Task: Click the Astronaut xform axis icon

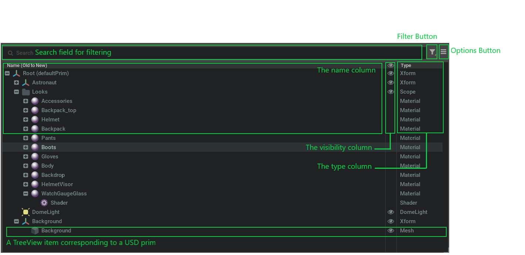Action: pos(26,83)
